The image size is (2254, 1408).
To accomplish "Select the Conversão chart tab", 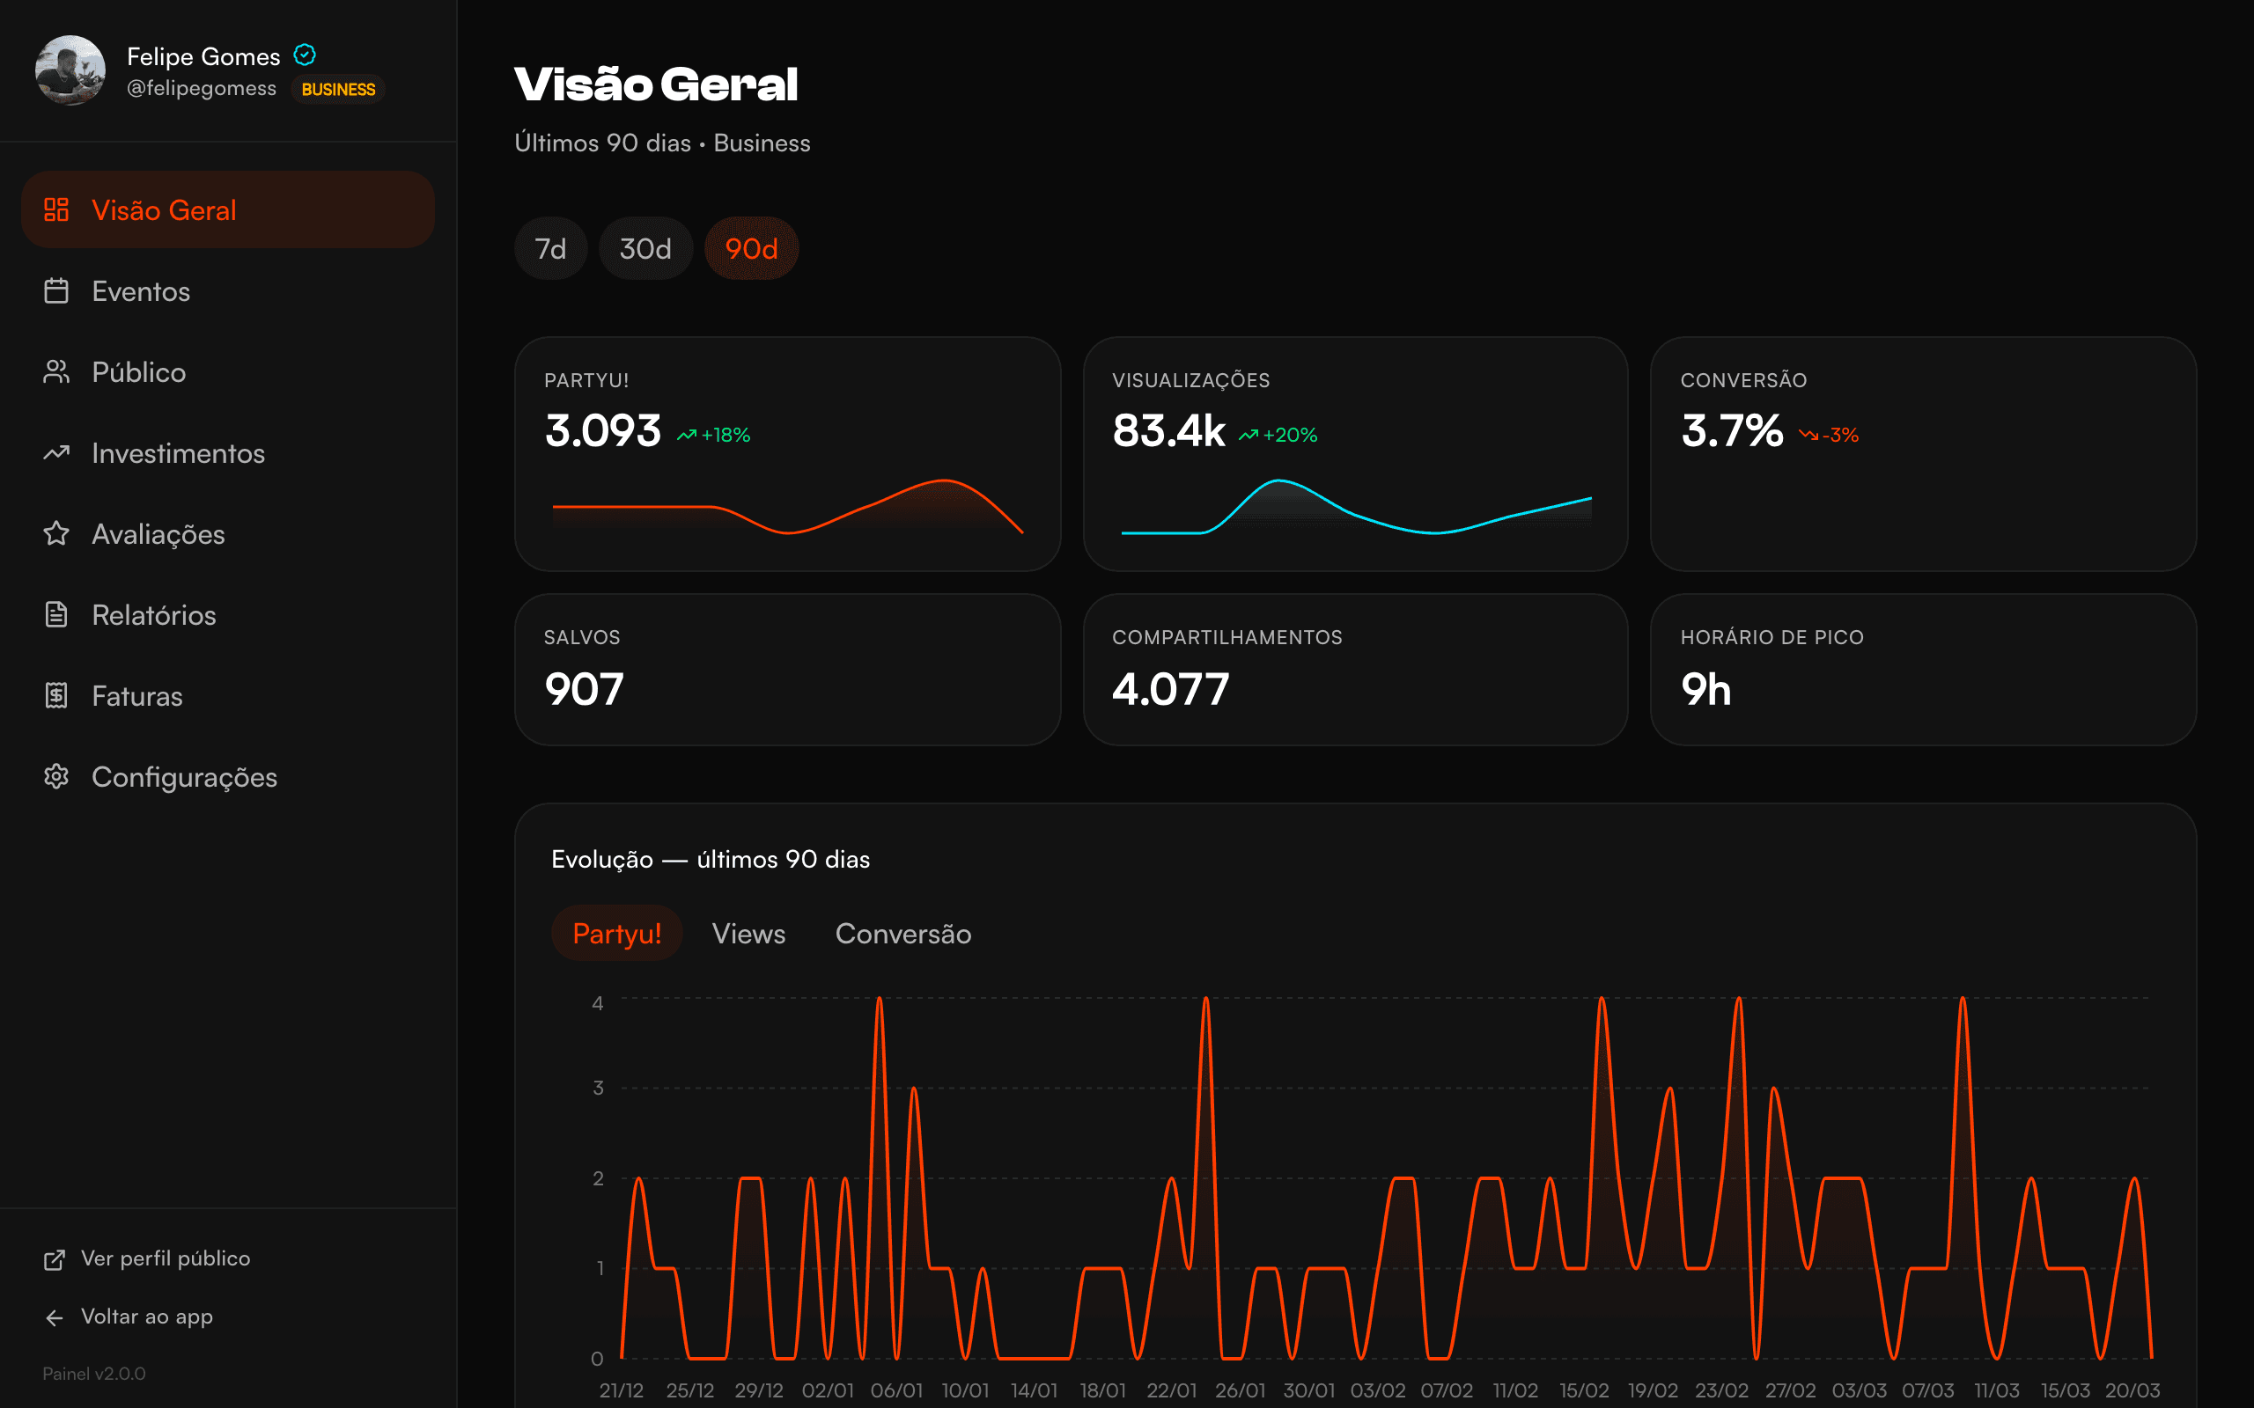I will tap(902, 933).
